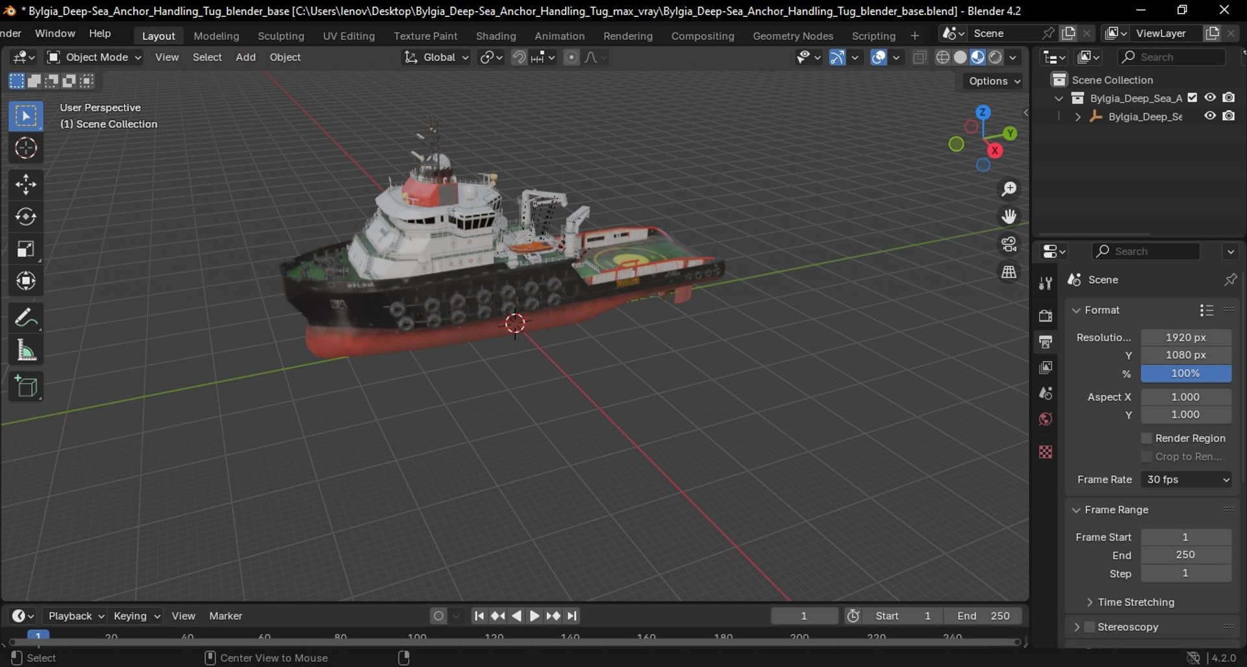
Task: Select the Measure tool
Action: 26,350
